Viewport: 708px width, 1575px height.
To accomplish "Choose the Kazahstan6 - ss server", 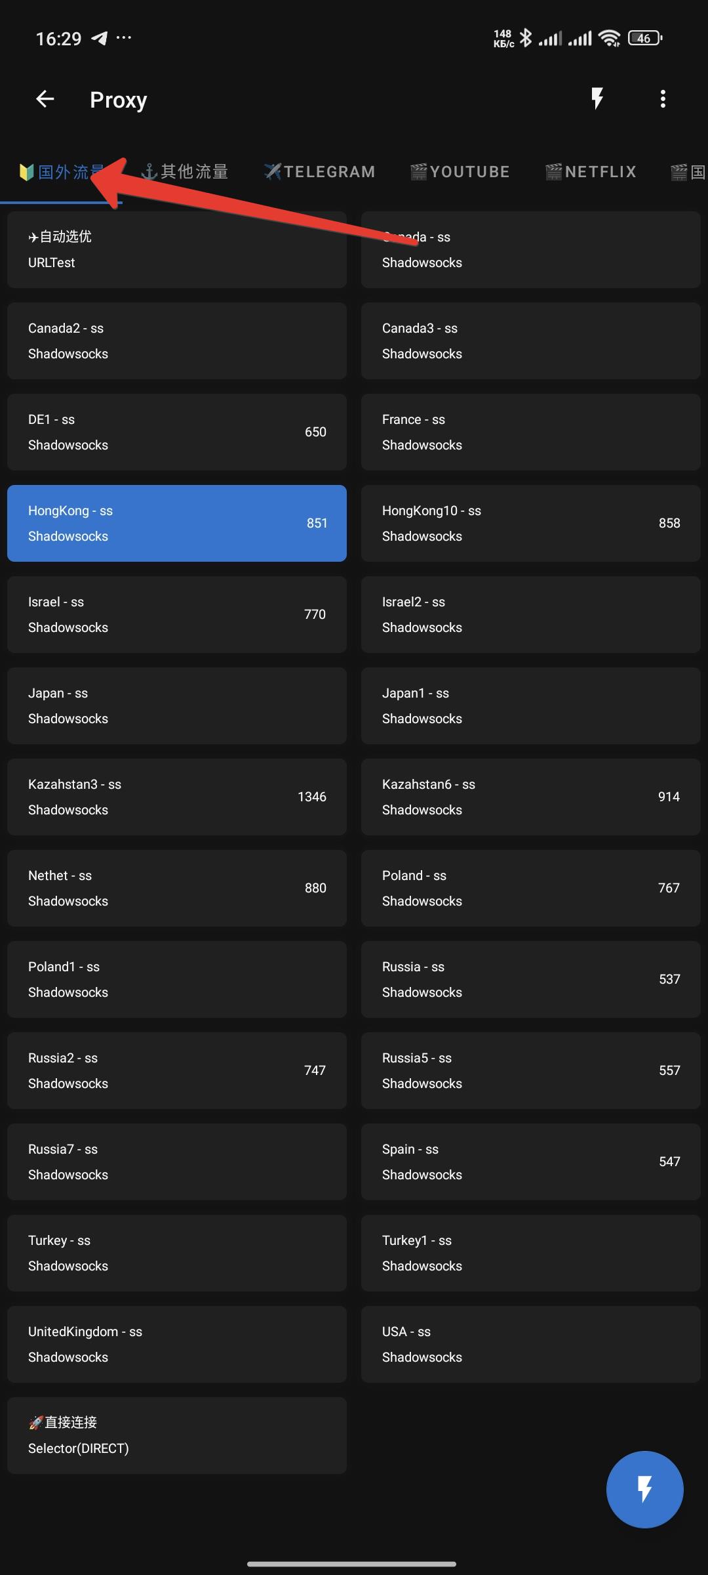I will (x=531, y=797).
